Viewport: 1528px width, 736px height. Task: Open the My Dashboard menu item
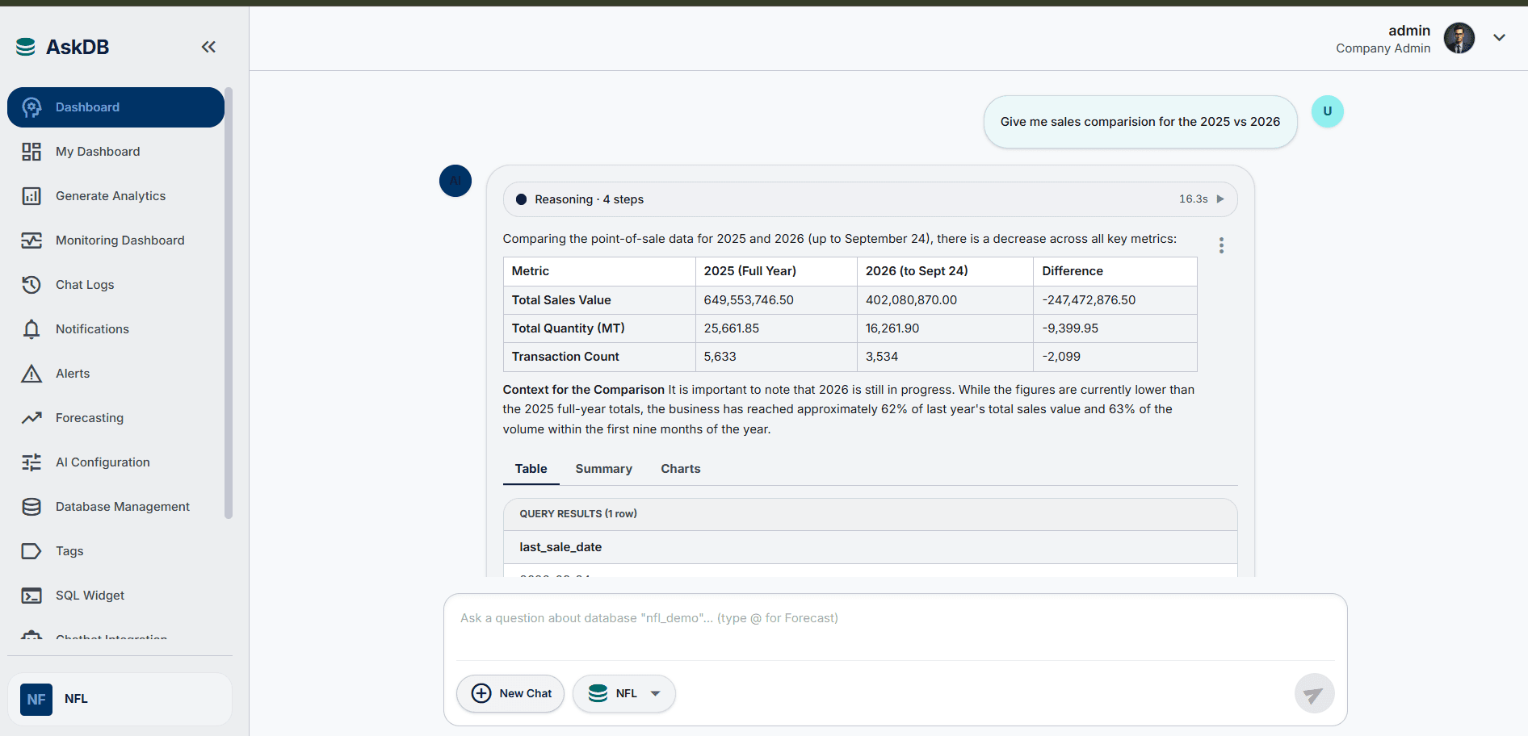point(115,152)
